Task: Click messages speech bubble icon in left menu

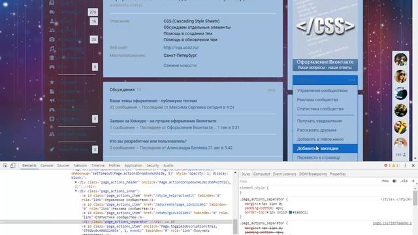Action: click(52, 12)
